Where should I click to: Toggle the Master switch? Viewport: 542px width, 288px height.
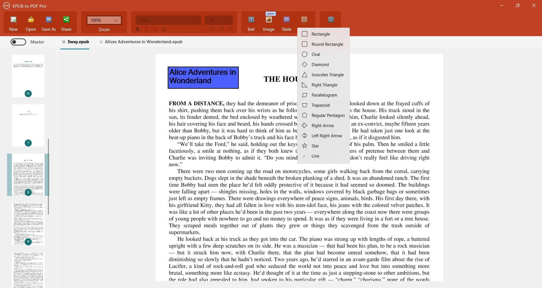tap(18, 42)
